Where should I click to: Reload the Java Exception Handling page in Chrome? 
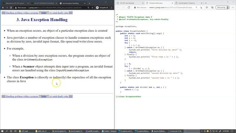pos(11,7)
